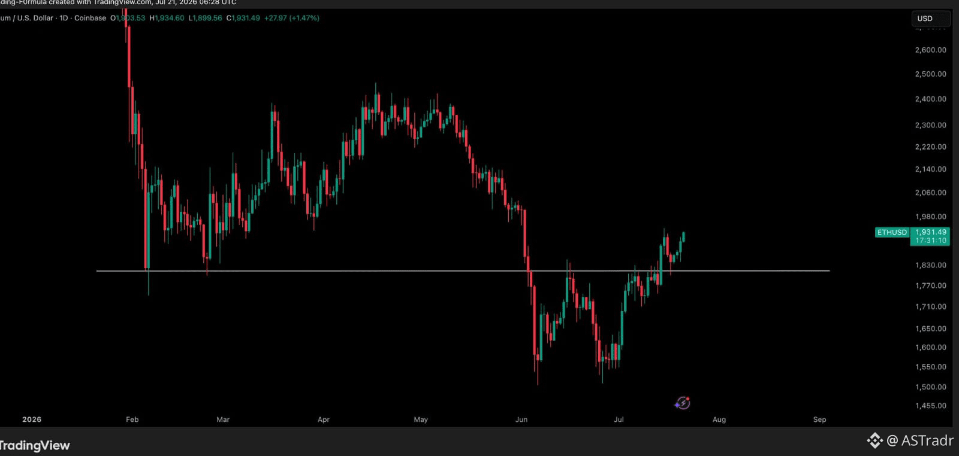Click the high value H1,934.60
The image size is (959, 456).
tap(167, 18)
